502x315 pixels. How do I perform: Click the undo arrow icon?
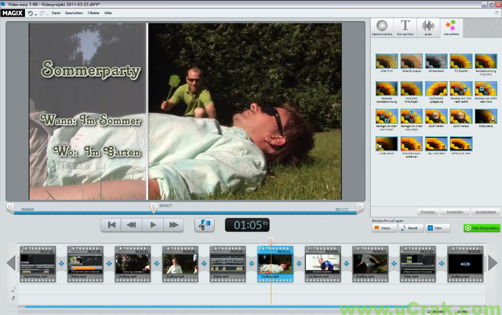pos(30,12)
